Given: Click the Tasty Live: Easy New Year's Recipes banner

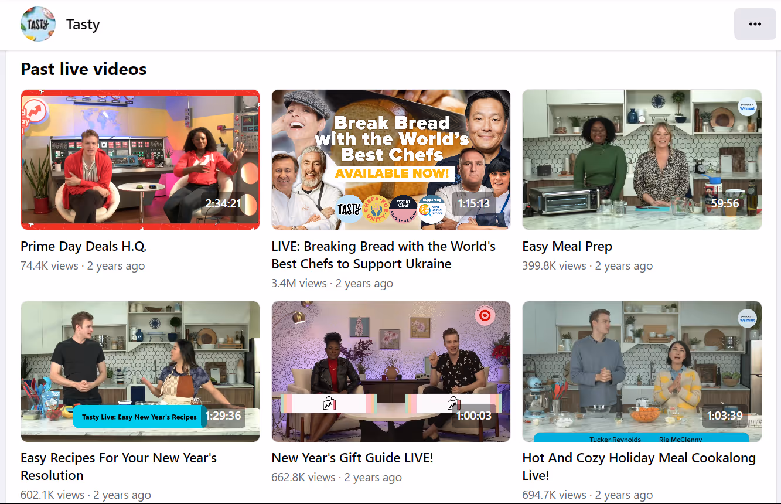Looking at the screenshot, I should (x=139, y=417).
